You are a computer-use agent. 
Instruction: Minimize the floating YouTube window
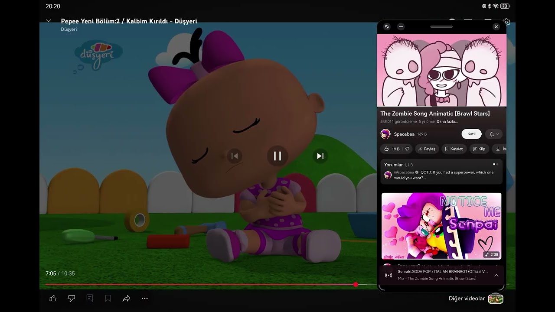(x=401, y=27)
